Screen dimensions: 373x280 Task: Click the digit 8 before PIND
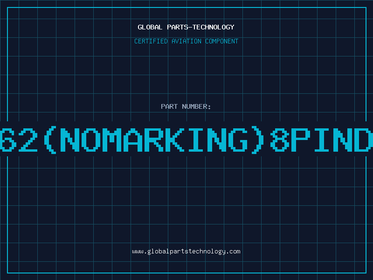click(279, 140)
